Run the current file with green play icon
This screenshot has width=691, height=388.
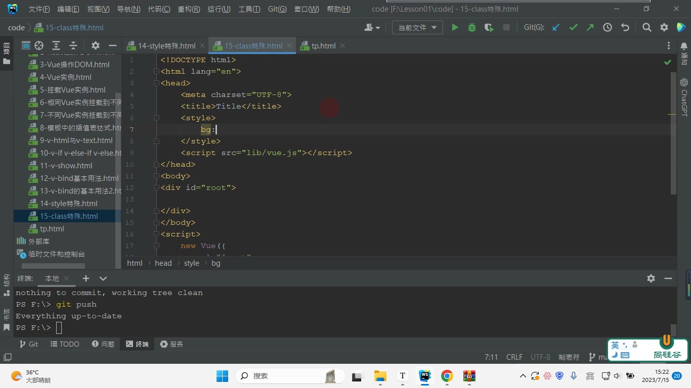coord(455,28)
